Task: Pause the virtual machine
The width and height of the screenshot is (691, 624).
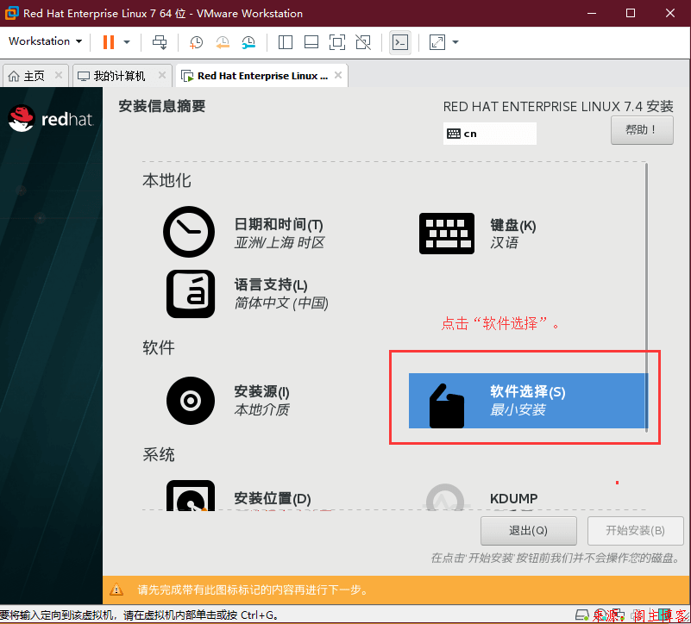Action: tap(108, 42)
